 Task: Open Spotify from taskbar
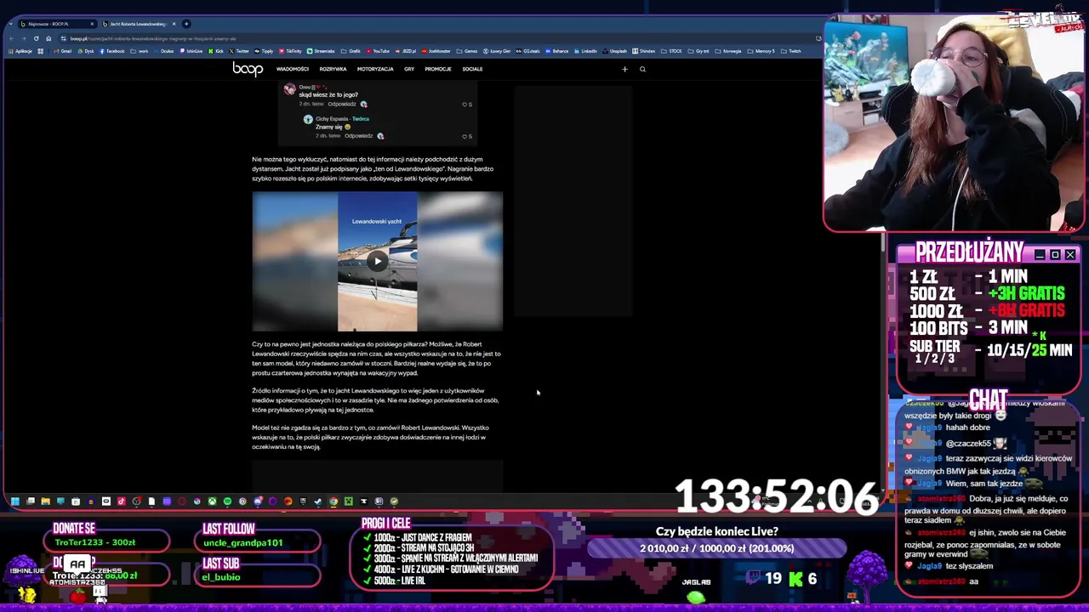227,501
